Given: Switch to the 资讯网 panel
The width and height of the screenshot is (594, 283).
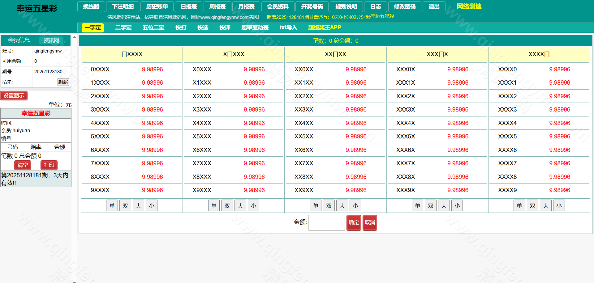Looking at the screenshot, I should click(x=51, y=40).
